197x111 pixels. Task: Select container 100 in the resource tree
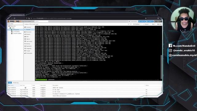coord(16,30)
